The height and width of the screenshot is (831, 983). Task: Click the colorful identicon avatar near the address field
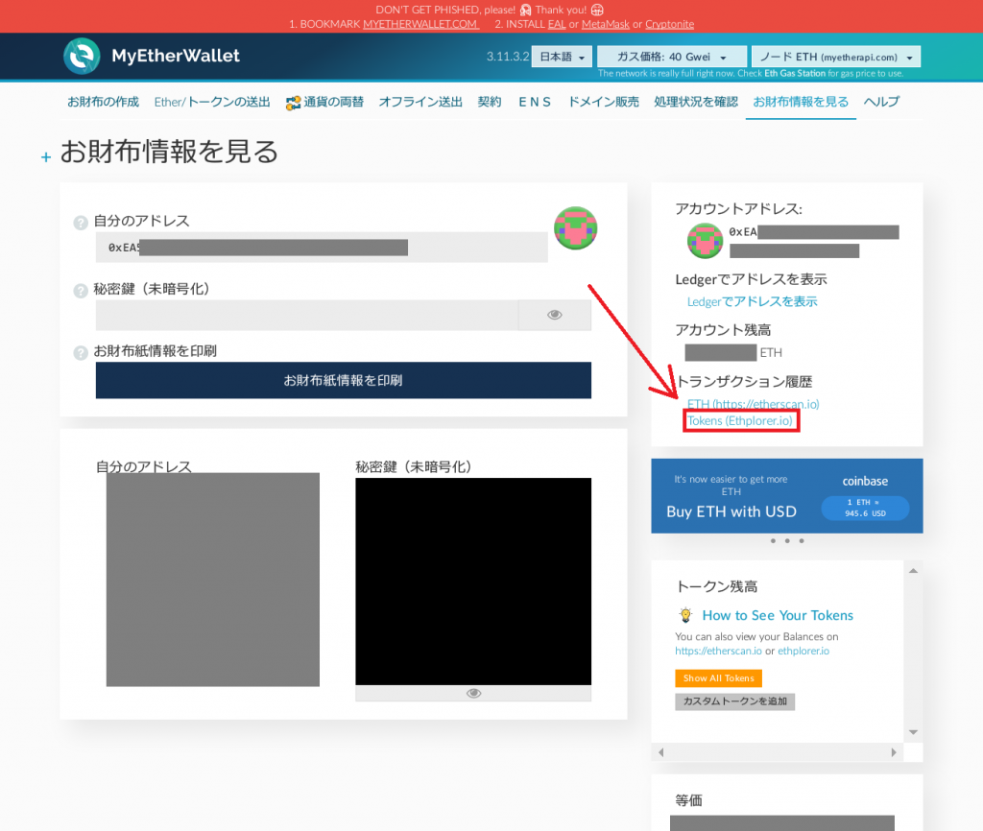[575, 228]
